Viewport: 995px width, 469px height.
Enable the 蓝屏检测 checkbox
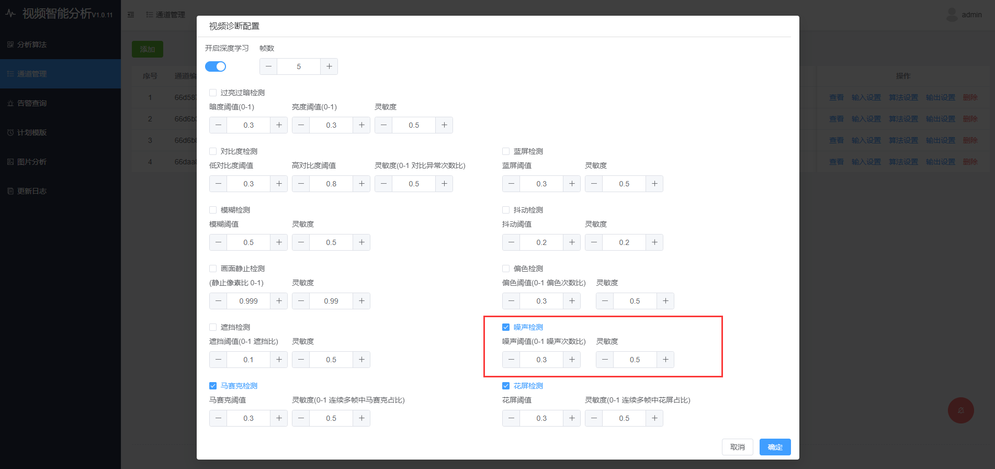(x=506, y=151)
